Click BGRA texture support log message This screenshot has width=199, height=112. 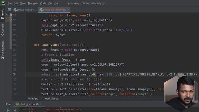pos(63,110)
